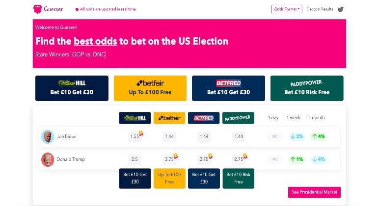Open the Odds Format dropdown
This screenshot has height=206, width=378.
pyautogui.click(x=287, y=9)
